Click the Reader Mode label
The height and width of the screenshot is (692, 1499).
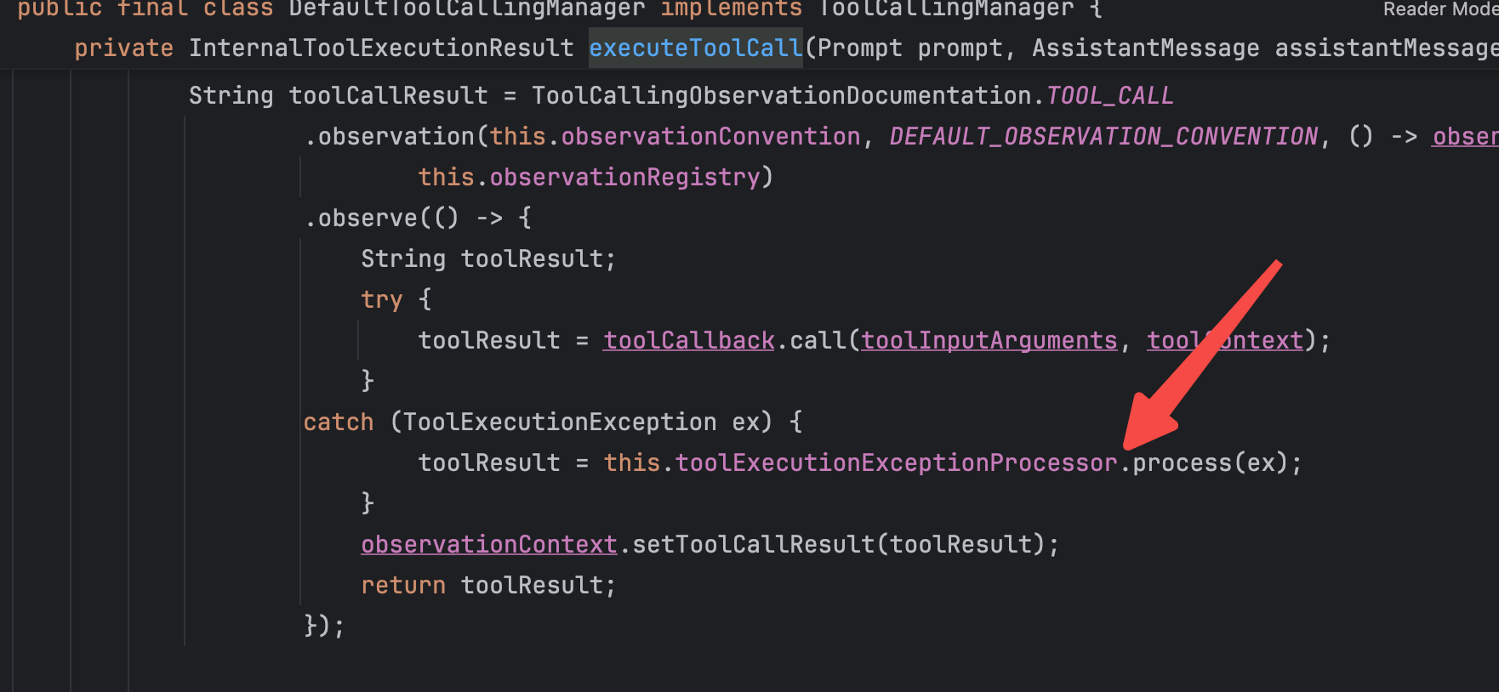[1439, 9]
